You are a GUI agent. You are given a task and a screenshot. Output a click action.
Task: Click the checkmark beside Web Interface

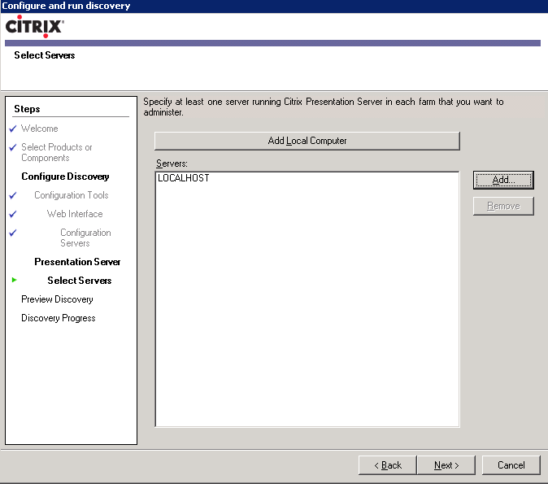coord(13,214)
